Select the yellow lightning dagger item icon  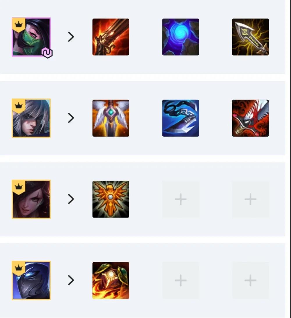(x=251, y=37)
